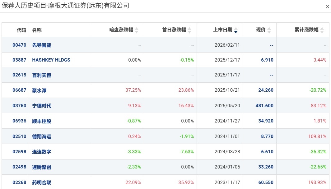
Task: Click the dialog title 保荐人历史项目
Action: 24,6
